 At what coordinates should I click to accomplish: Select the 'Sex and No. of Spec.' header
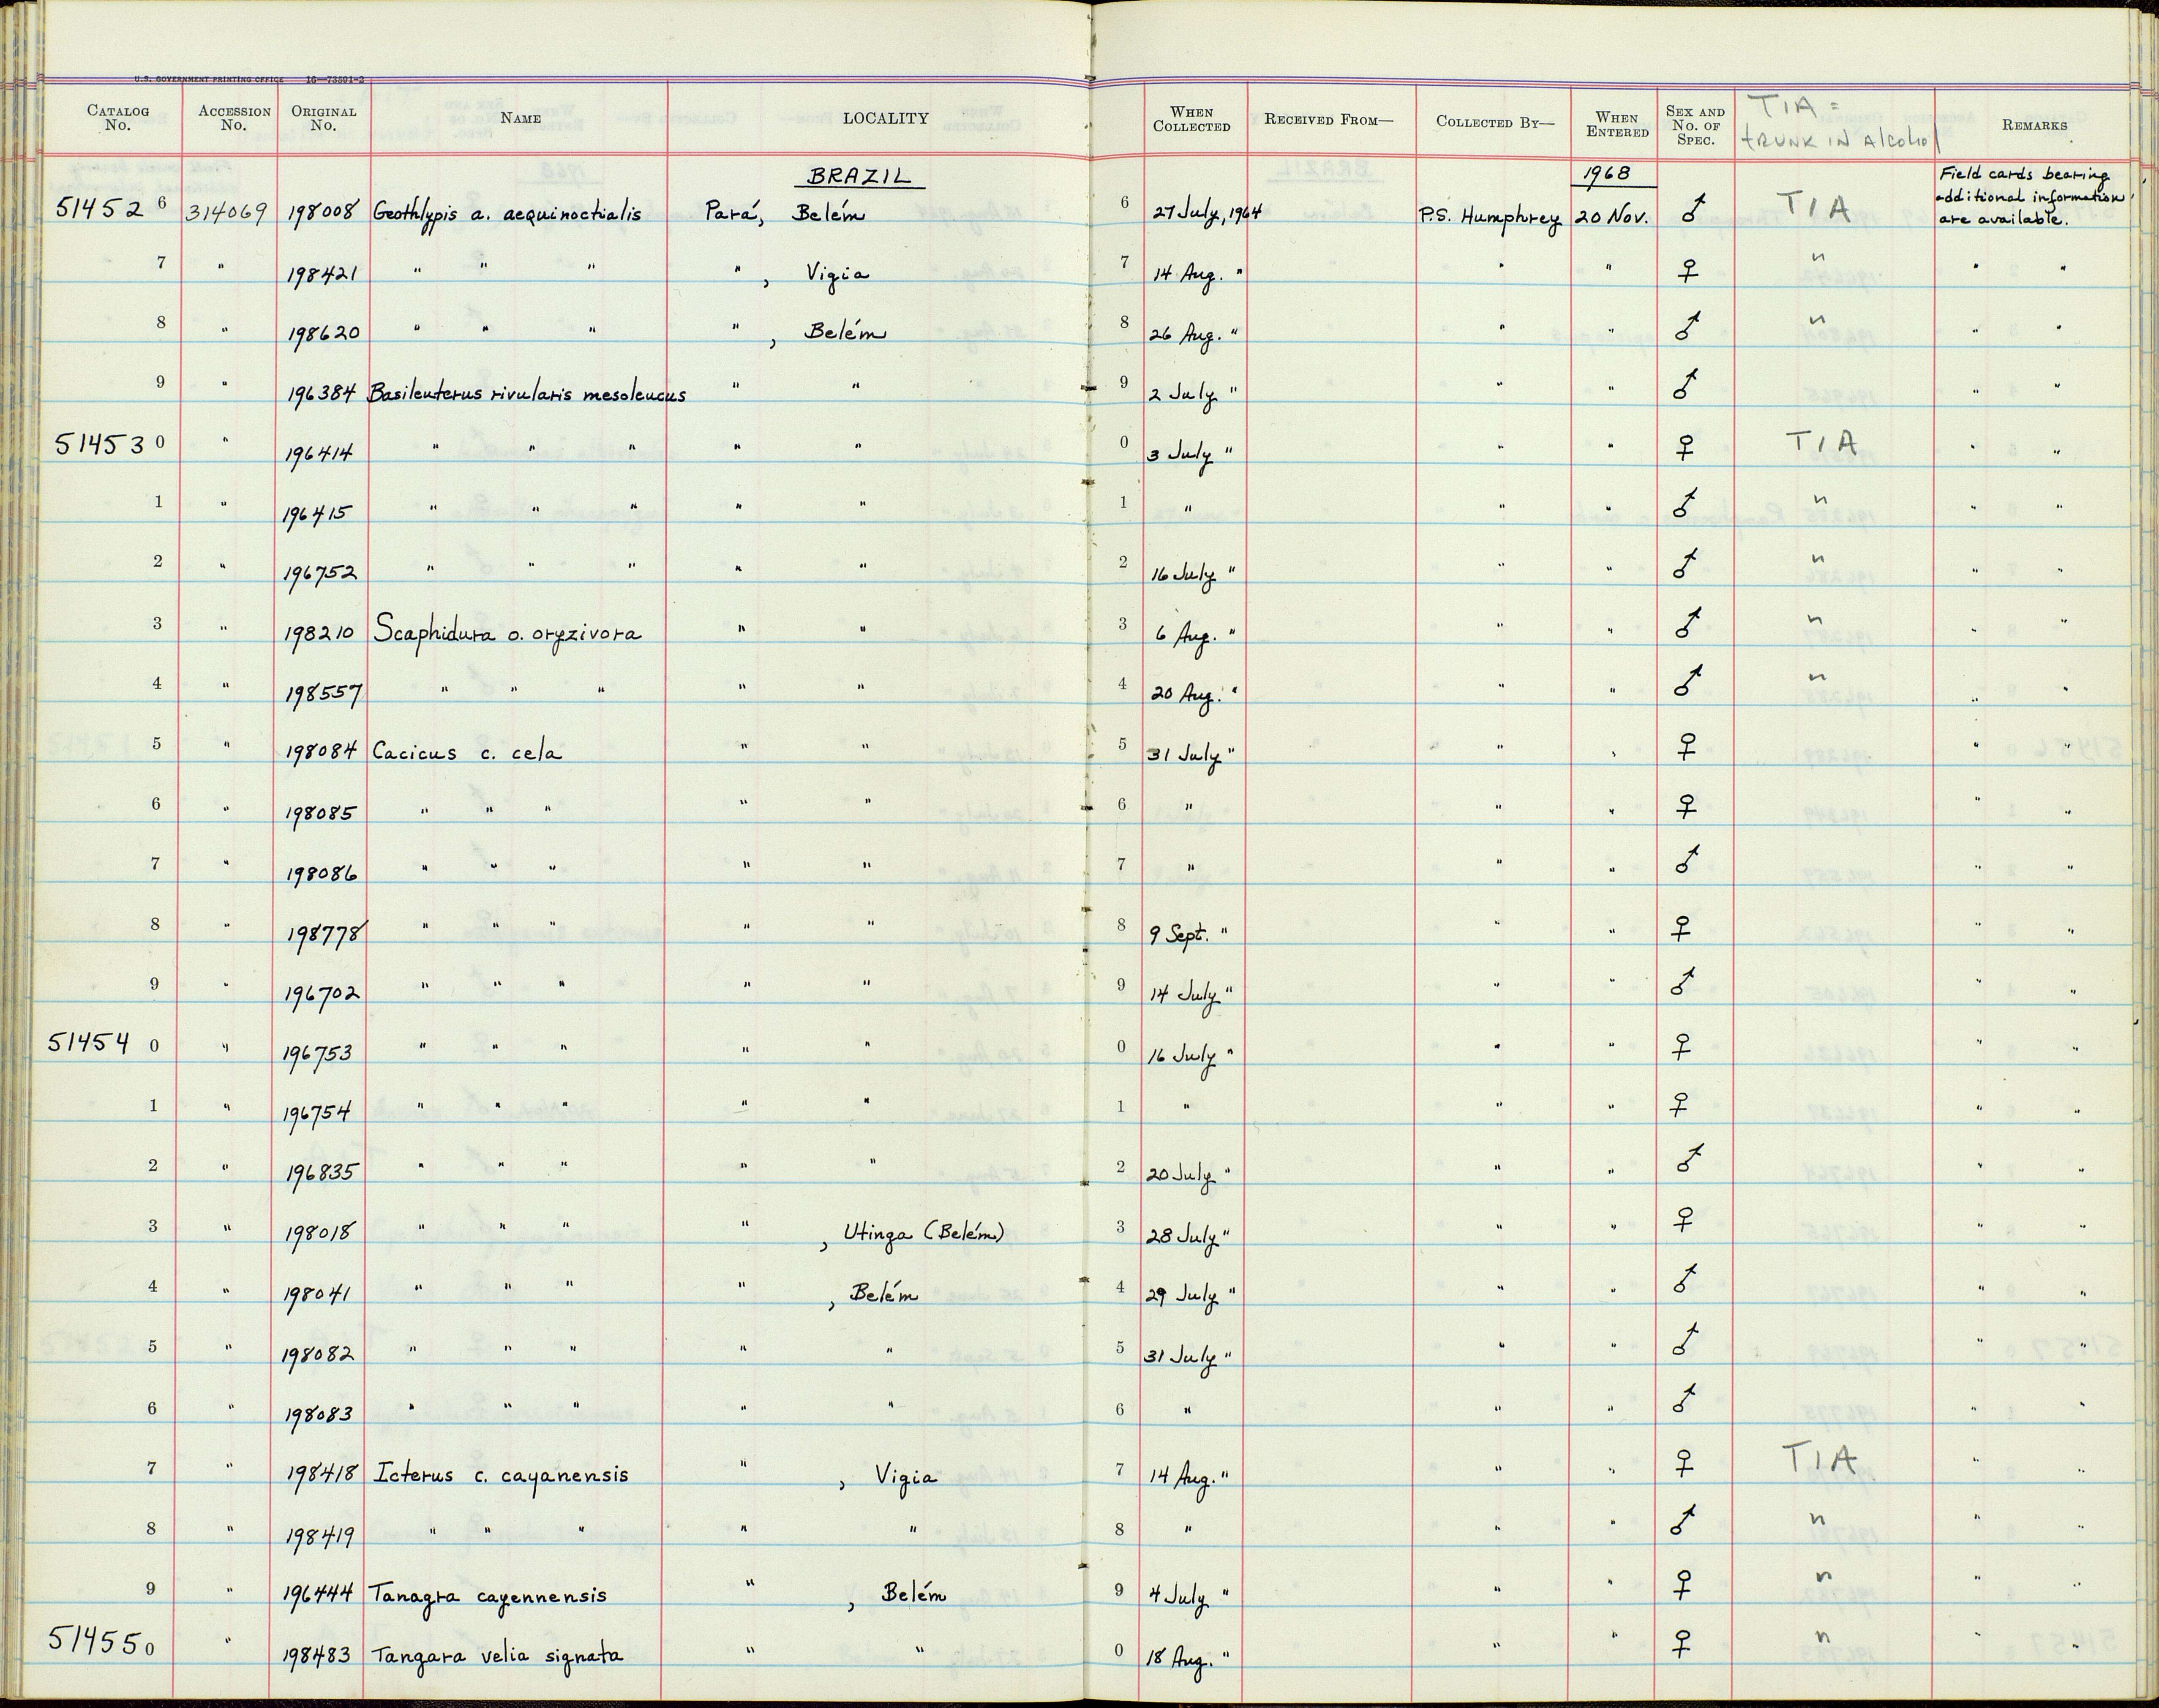click(1695, 125)
